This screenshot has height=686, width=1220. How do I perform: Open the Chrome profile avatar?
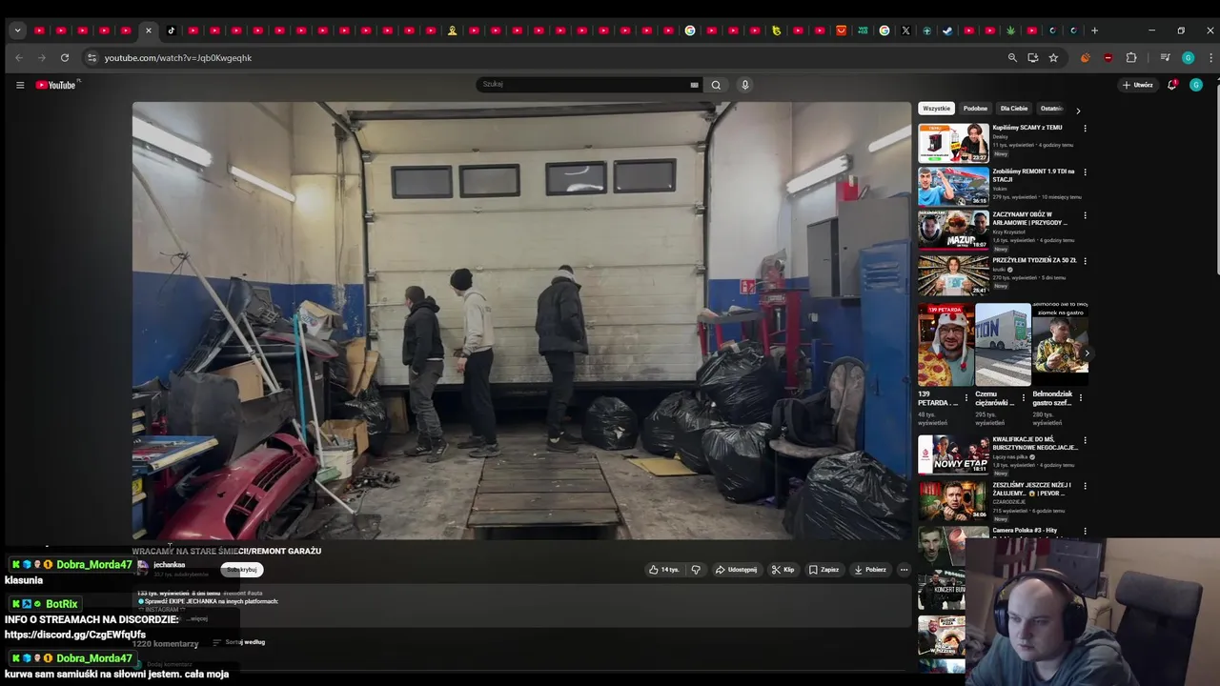pos(1188,58)
